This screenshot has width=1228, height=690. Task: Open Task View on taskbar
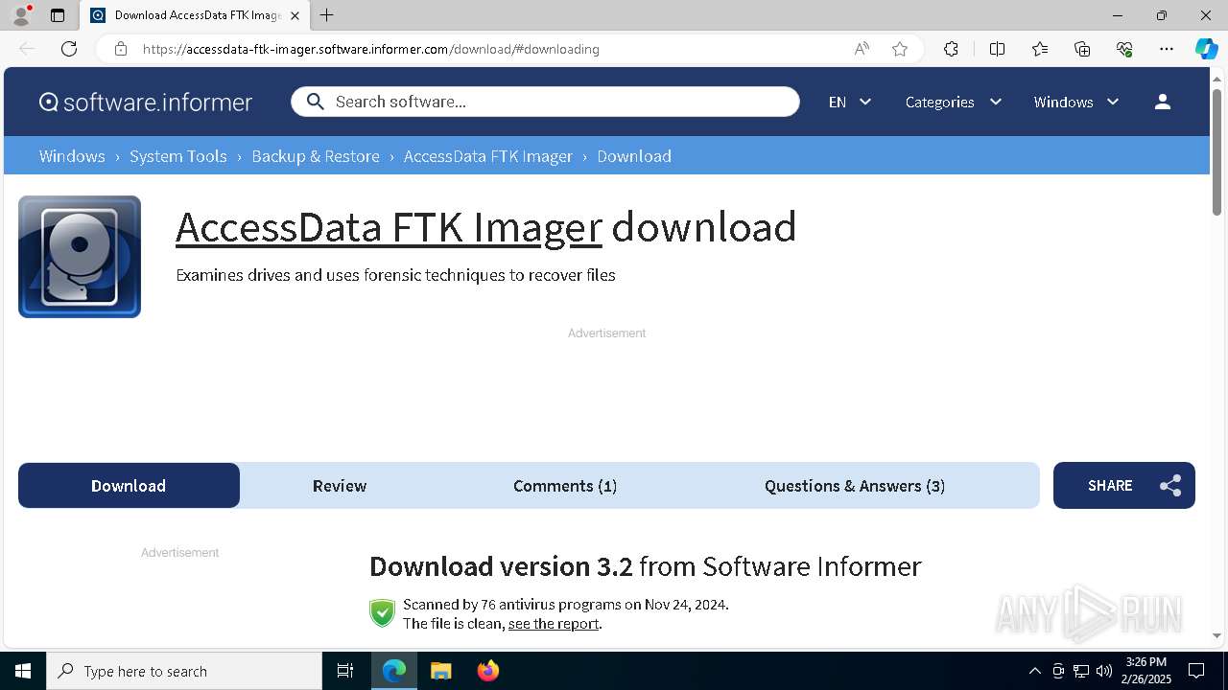345,671
